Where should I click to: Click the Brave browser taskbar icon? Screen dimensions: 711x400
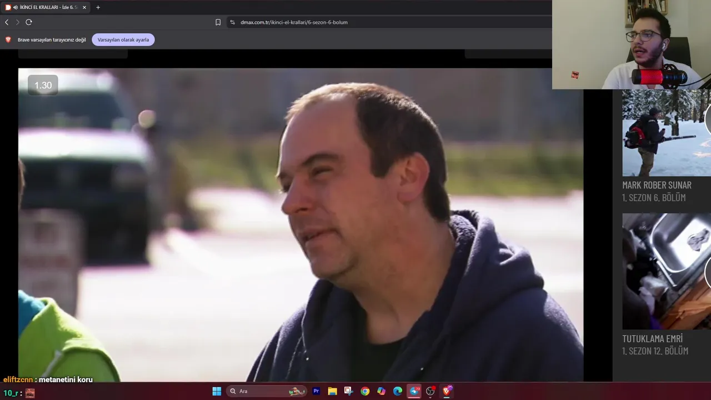pyautogui.click(x=447, y=391)
